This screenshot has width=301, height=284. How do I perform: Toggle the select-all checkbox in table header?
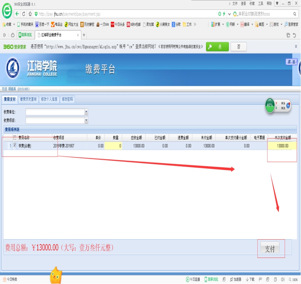tap(15, 137)
